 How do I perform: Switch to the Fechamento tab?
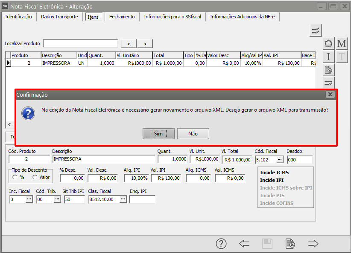point(122,17)
